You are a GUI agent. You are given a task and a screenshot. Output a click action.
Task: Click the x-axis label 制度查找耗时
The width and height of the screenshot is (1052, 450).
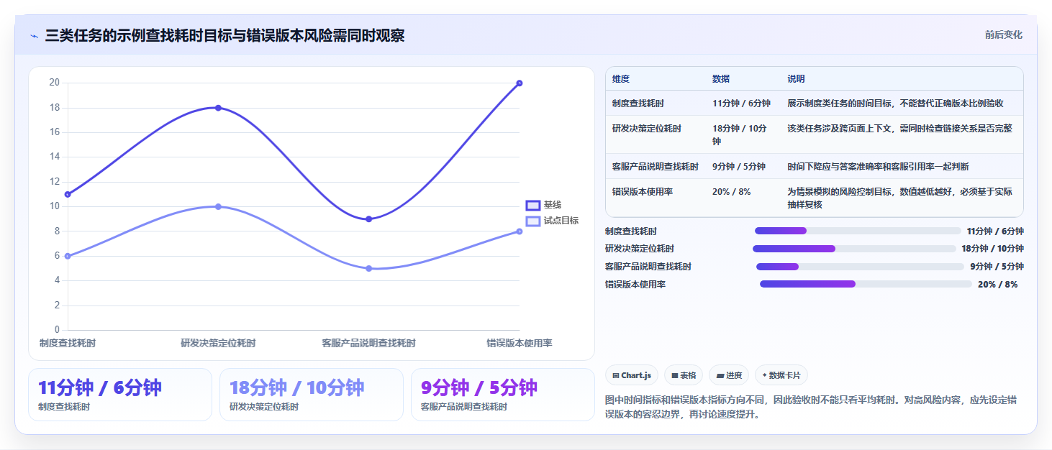pyautogui.click(x=68, y=344)
